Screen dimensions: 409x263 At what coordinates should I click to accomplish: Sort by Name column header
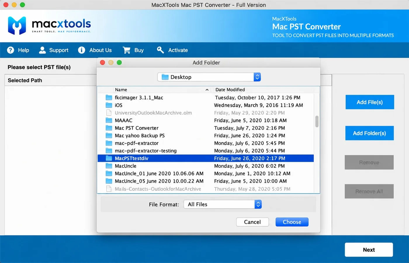click(121, 90)
